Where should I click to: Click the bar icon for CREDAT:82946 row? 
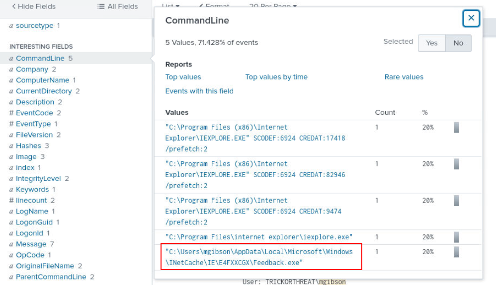tap(456, 164)
